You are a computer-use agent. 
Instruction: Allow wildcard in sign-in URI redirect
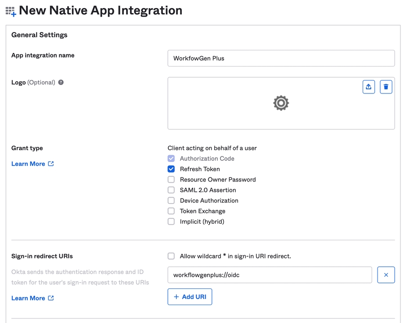tap(171, 256)
